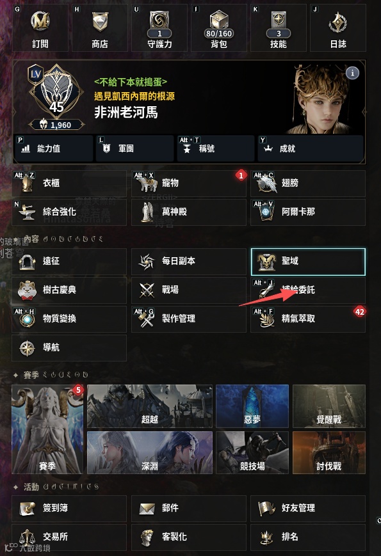Open the 背包 inventory showing 80/160

pos(219,28)
